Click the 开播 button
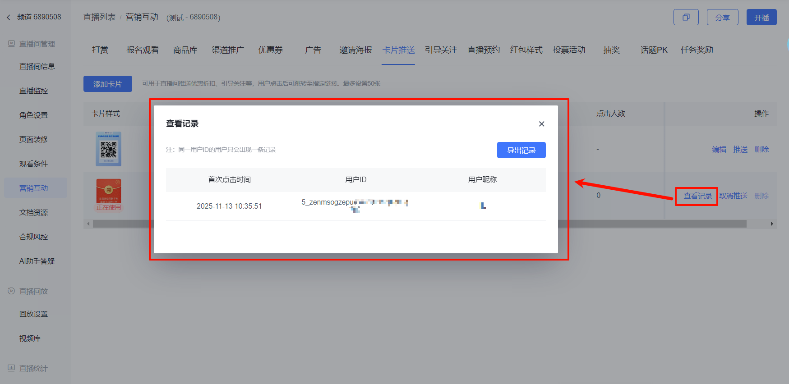This screenshot has width=789, height=384. (761, 17)
